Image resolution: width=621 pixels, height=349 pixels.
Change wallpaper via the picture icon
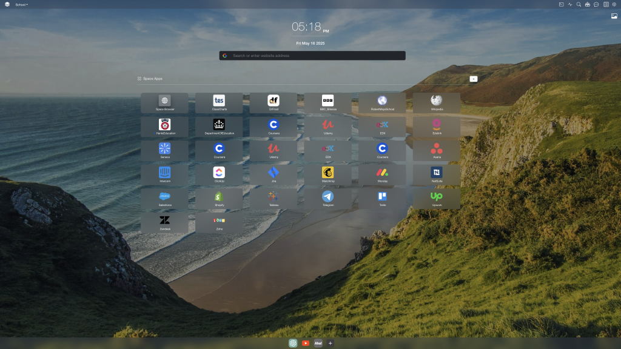614,16
